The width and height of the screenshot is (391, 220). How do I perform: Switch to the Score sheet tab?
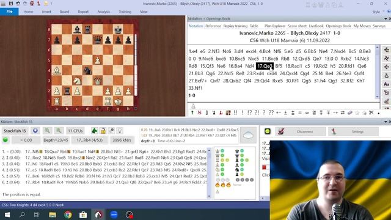(x=298, y=26)
